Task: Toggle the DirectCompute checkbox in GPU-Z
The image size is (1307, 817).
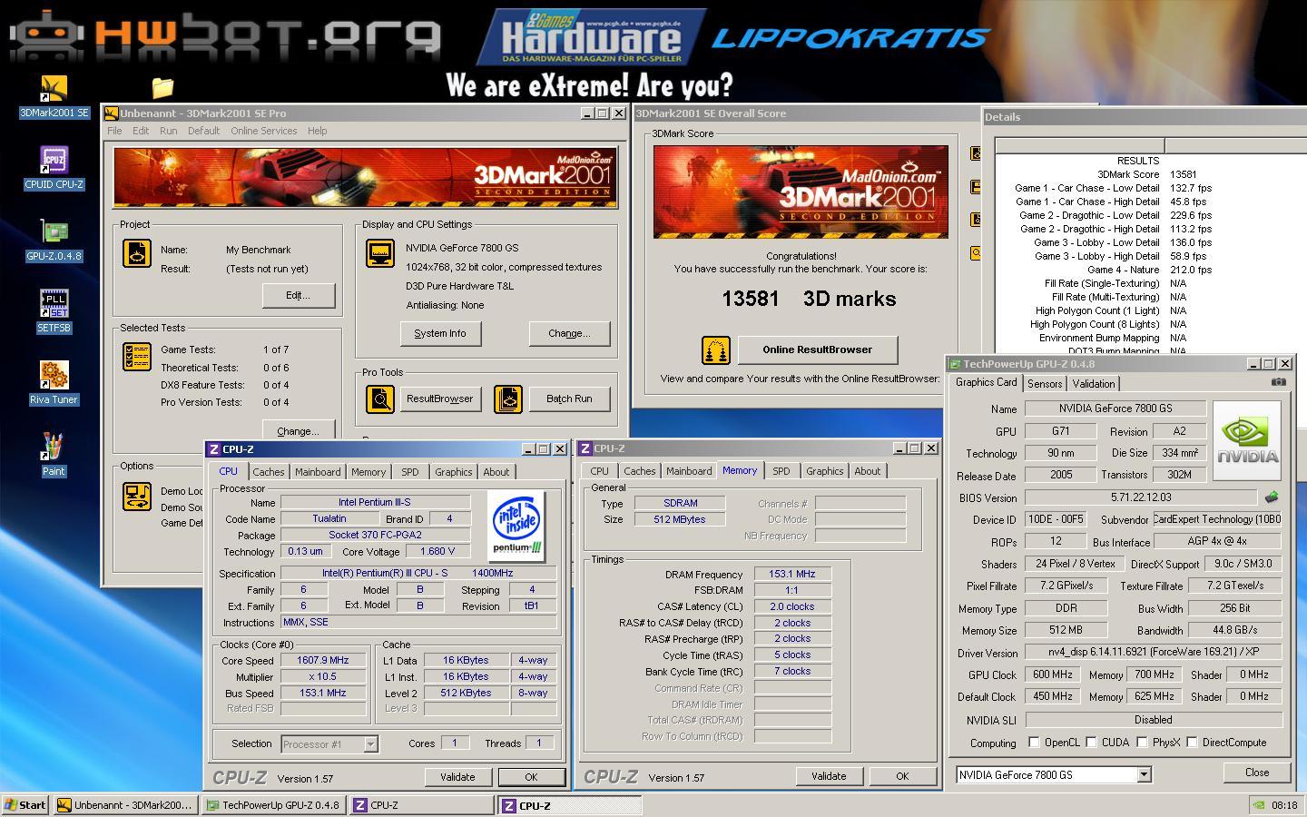Action: coord(1192,743)
